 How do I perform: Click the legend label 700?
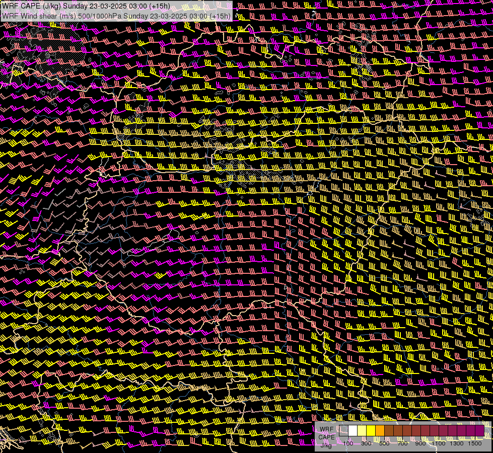pyautogui.click(x=402, y=443)
